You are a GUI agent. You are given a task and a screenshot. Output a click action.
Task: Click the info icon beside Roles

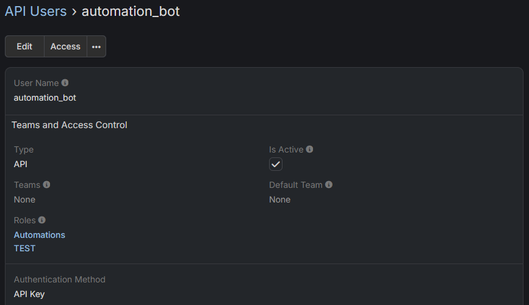click(42, 220)
